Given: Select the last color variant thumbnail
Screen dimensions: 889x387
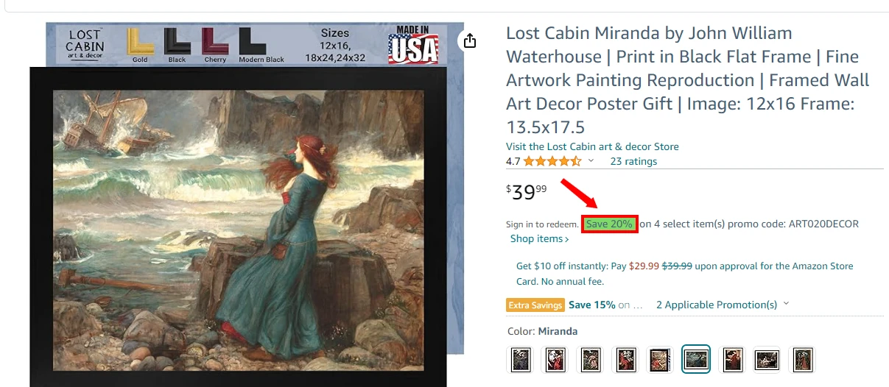Looking at the screenshot, I should (802, 360).
